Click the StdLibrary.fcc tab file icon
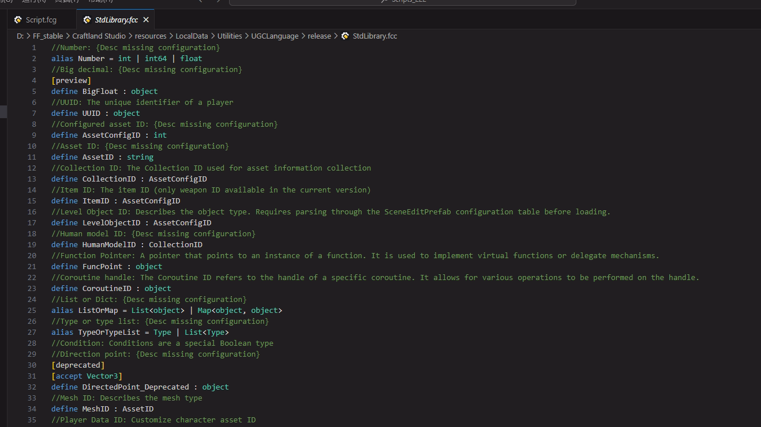The height and width of the screenshot is (427, 761). tap(88, 20)
